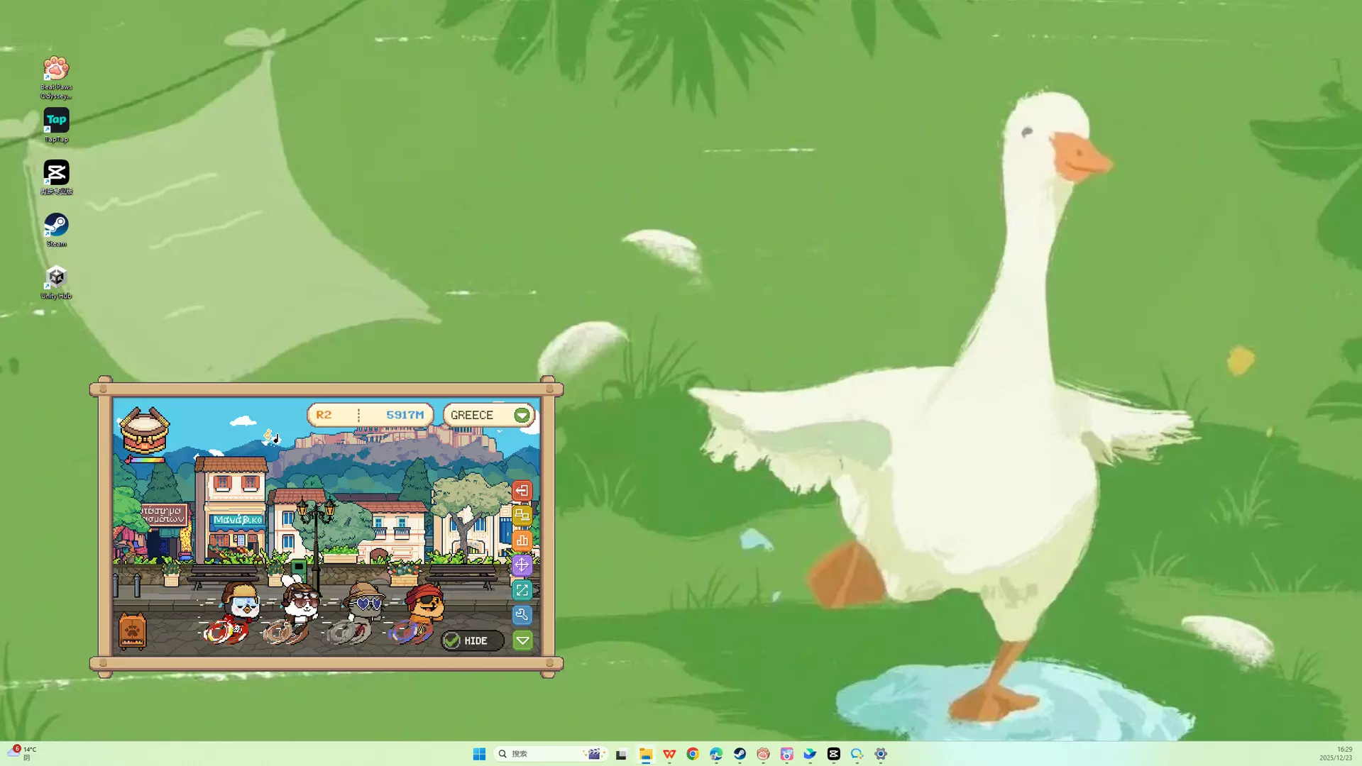Open Task View in the taskbar
1362x766 pixels.
622,754
